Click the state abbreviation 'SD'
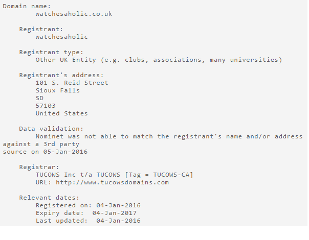 (39, 98)
